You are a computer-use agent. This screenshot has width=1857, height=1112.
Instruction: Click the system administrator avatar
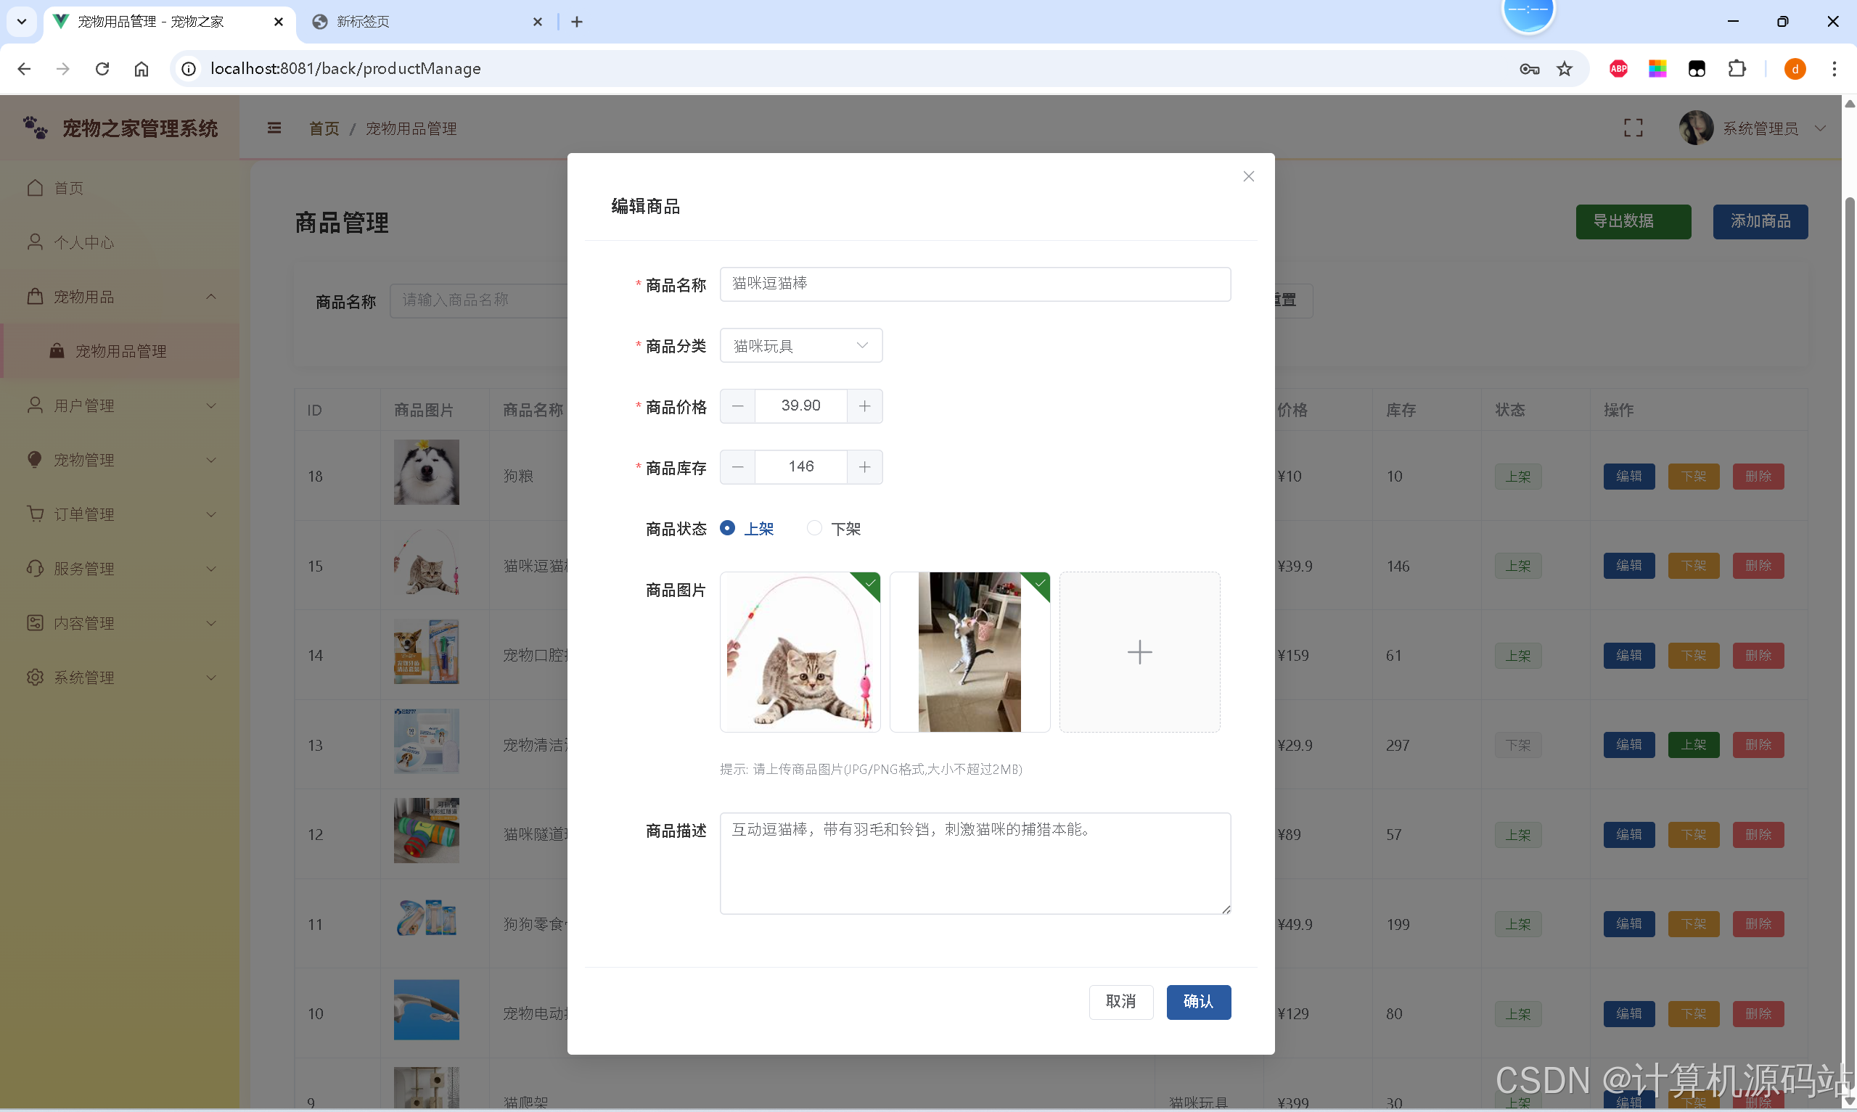coord(1696,128)
